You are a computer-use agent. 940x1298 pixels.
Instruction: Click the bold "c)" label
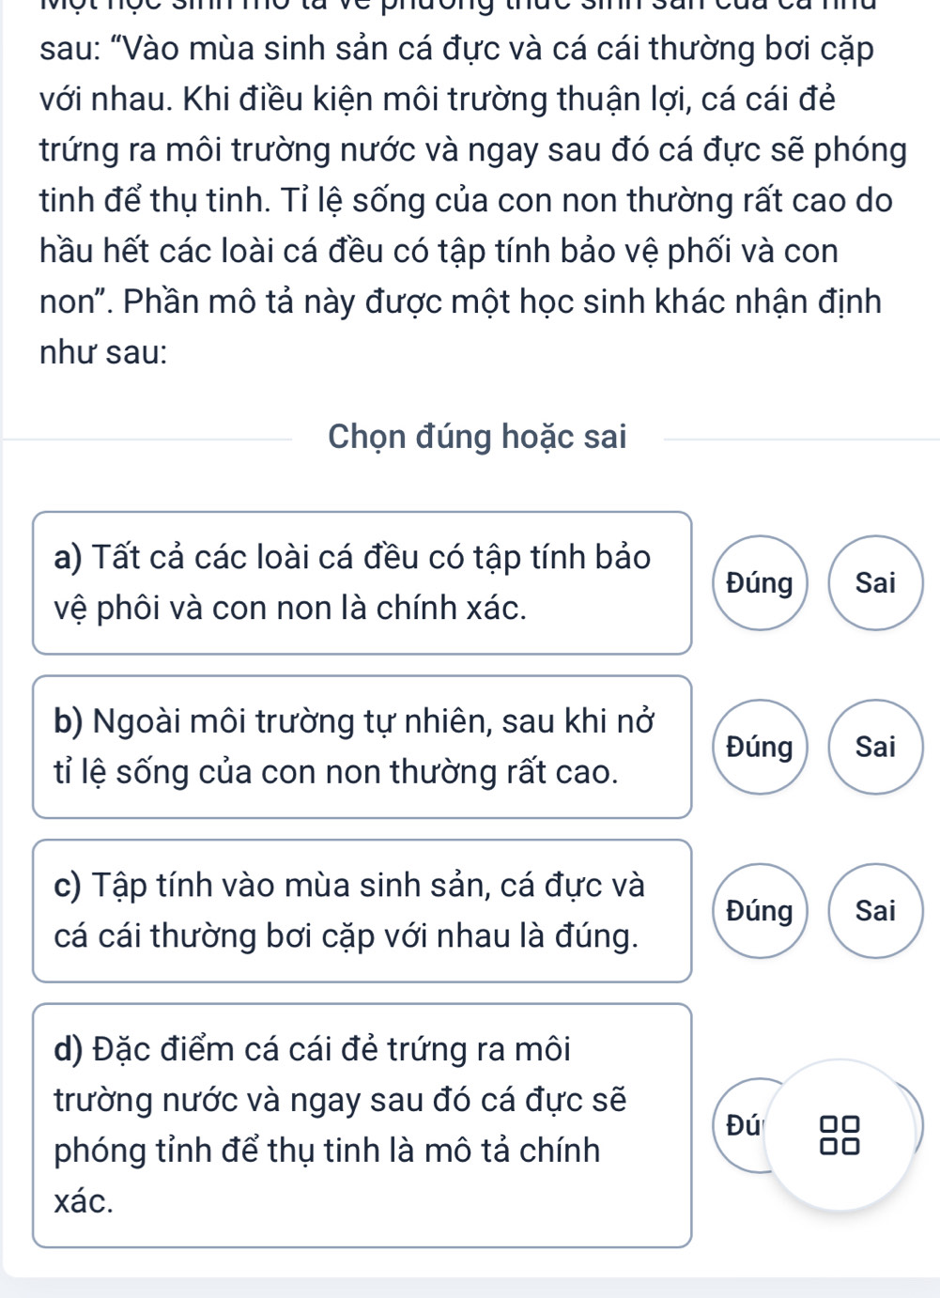point(68,886)
